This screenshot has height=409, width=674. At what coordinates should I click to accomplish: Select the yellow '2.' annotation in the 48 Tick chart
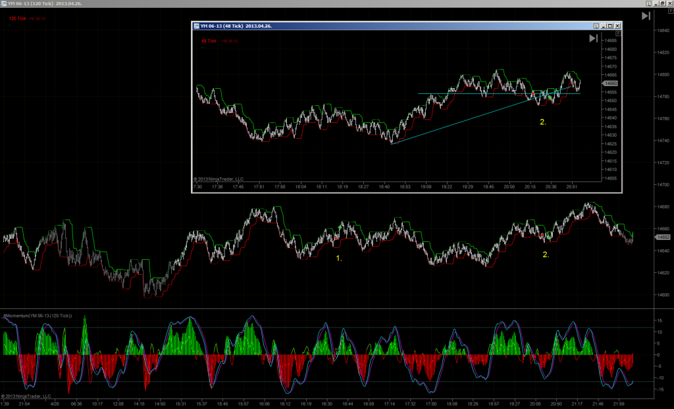click(543, 122)
